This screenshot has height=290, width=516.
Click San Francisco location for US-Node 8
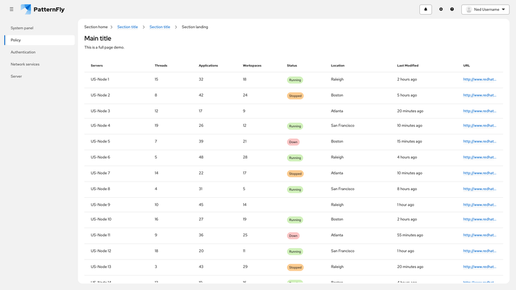[x=342, y=189]
